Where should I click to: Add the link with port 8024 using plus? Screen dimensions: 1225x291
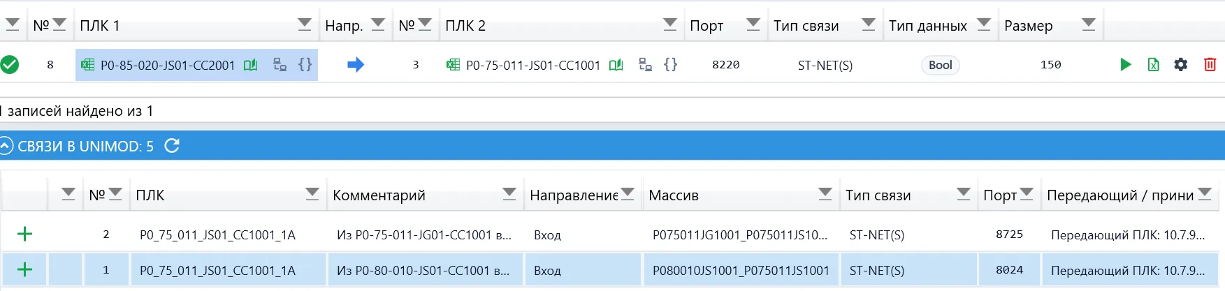24,269
